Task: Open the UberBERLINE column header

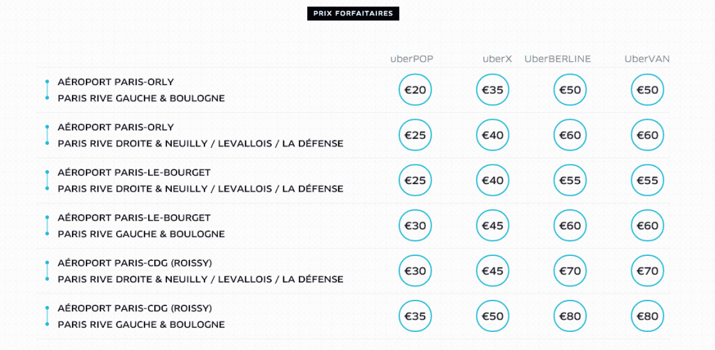Action: pyautogui.click(x=558, y=59)
